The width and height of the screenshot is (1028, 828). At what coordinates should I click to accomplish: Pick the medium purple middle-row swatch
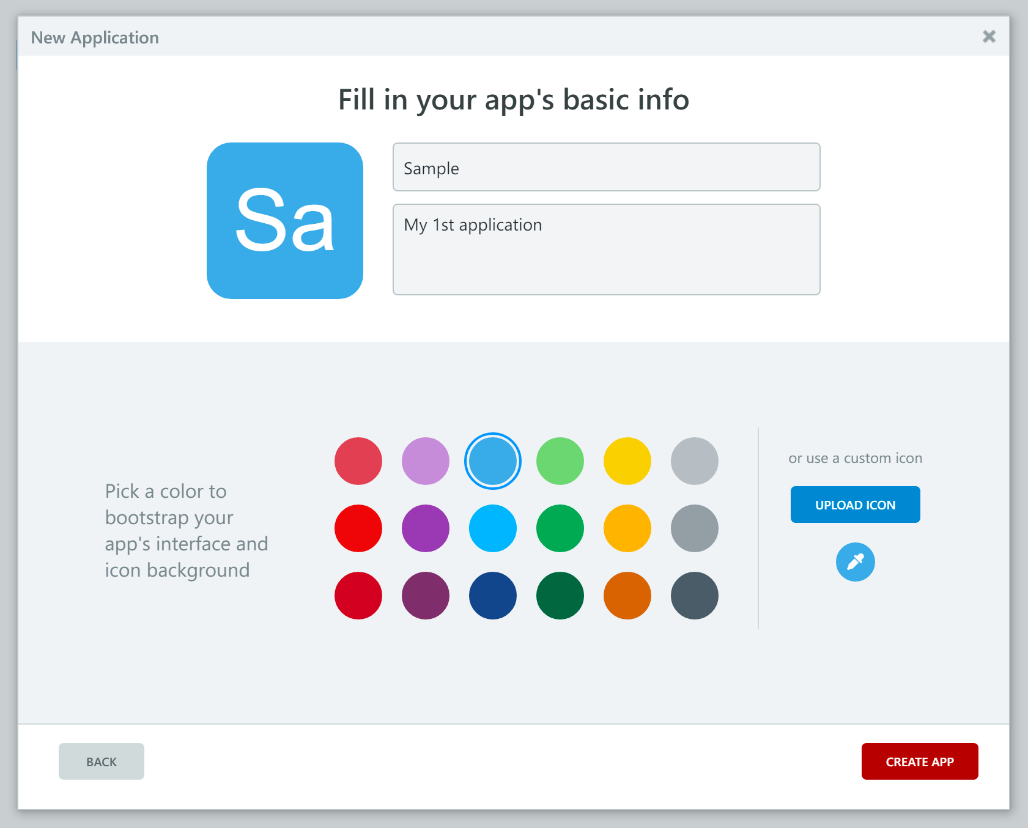(x=426, y=528)
